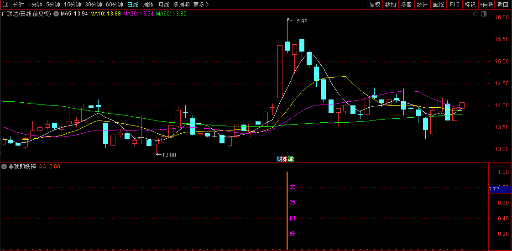This screenshot has height=251, width=512.
Task: Add stock via +自选 button
Action: (486, 5)
